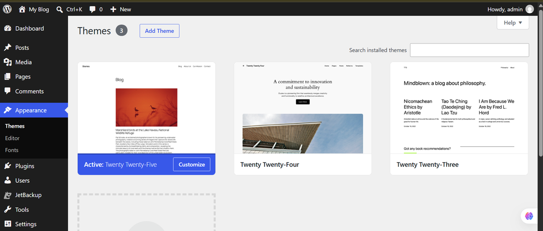Click the Themes page heading
This screenshot has height=231, width=543.
coord(94,31)
